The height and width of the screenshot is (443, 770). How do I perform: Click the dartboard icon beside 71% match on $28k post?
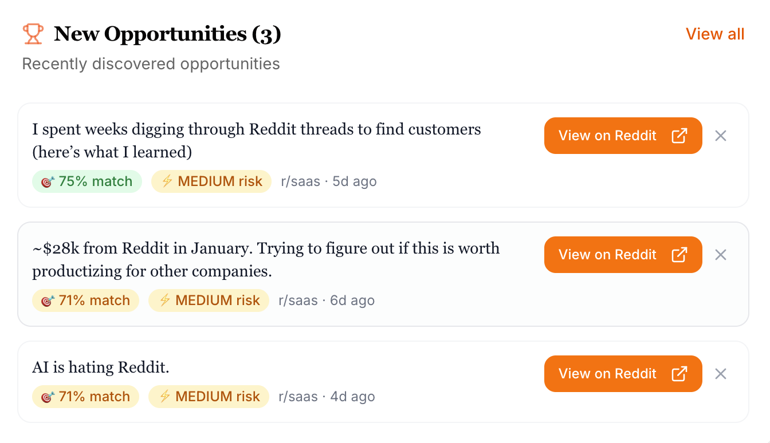point(46,300)
